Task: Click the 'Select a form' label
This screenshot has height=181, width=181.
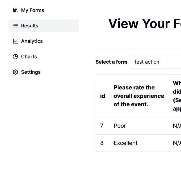Action: [x=111, y=62]
